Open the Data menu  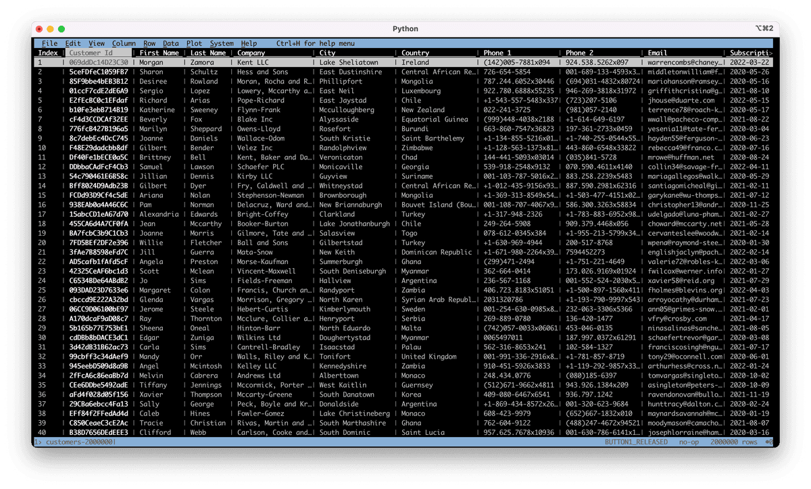[171, 43]
